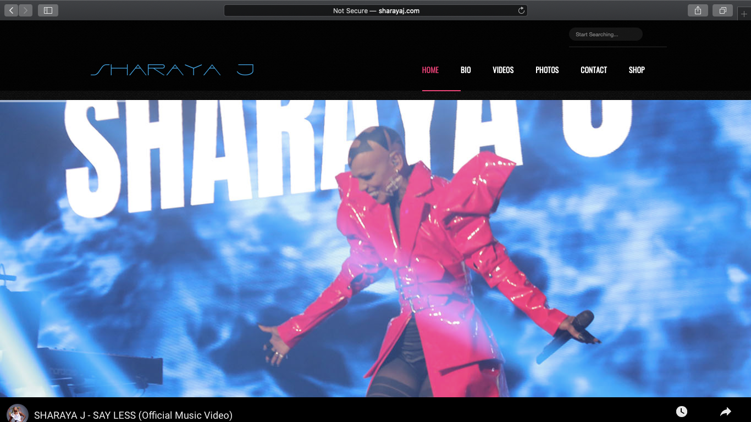Click the SHARAYA J site logo
Screen dimensions: 751x422
(x=172, y=70)
